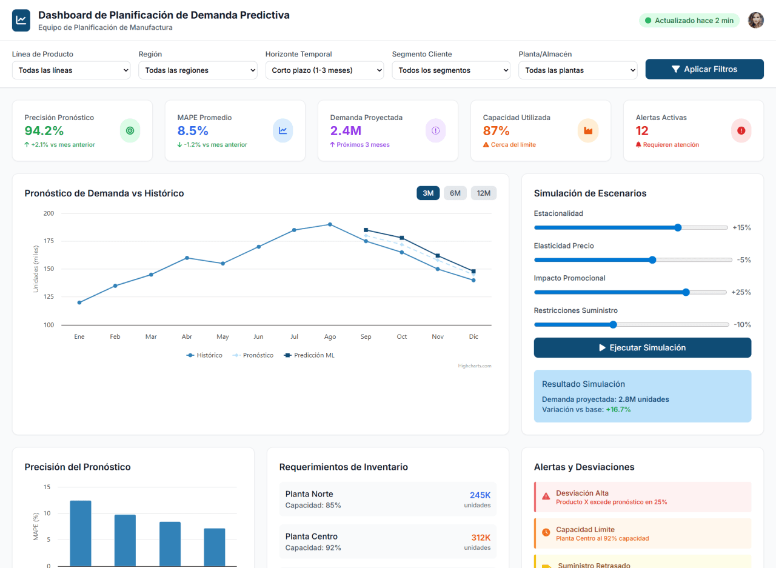Toggle the Histórico series in chart legend
Image resolution: width=776 pixels, height=568 pixels.
point(204,355)
